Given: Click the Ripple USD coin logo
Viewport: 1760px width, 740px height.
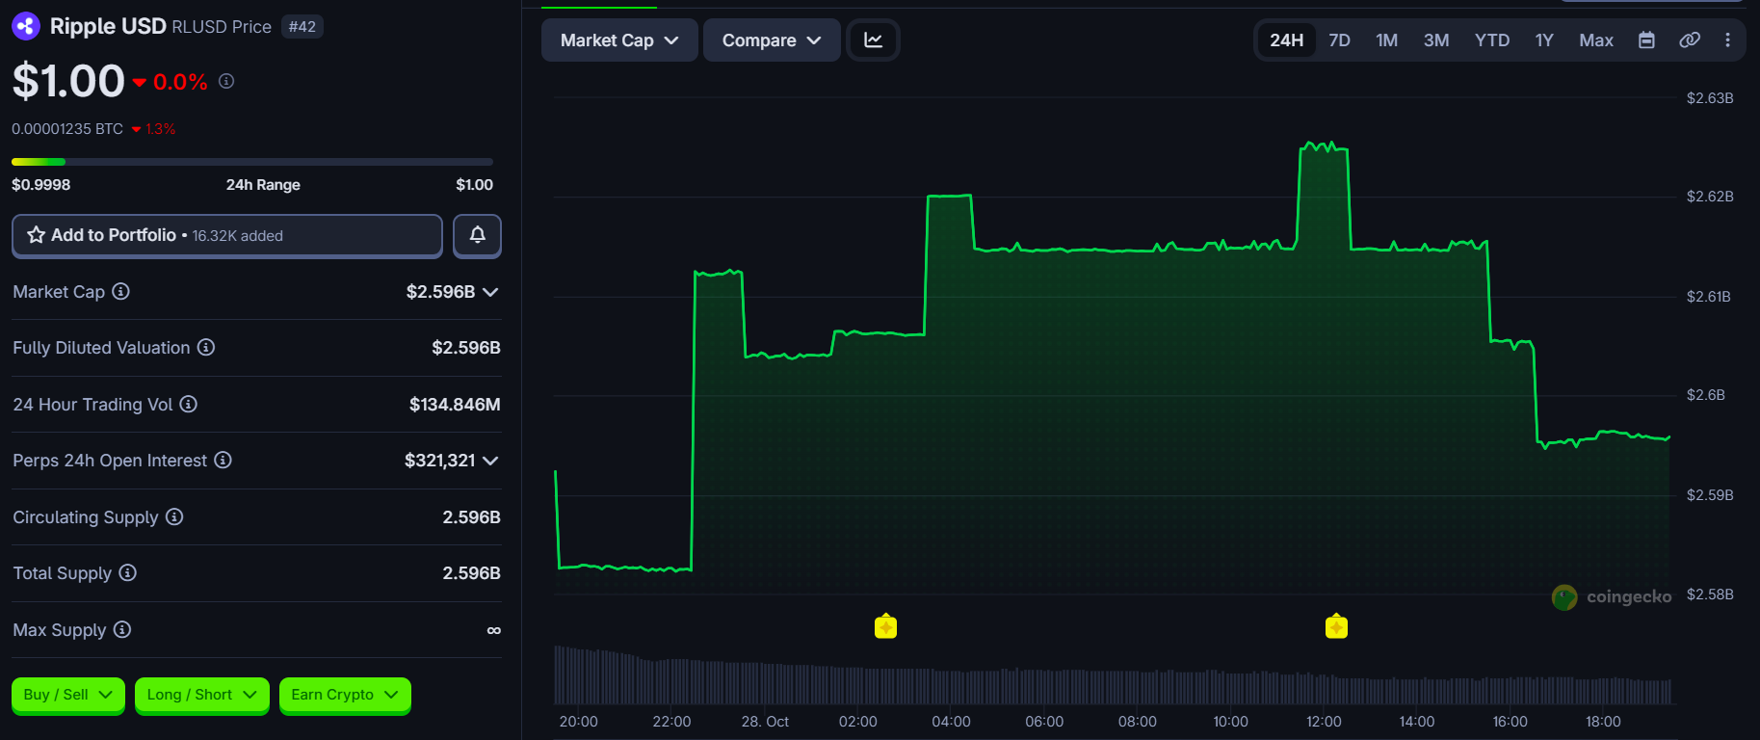Looking at the screenshot, I should (26, 26).
